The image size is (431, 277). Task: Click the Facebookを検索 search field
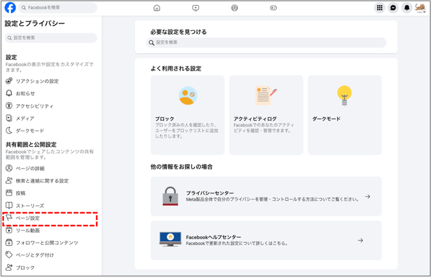58,8
